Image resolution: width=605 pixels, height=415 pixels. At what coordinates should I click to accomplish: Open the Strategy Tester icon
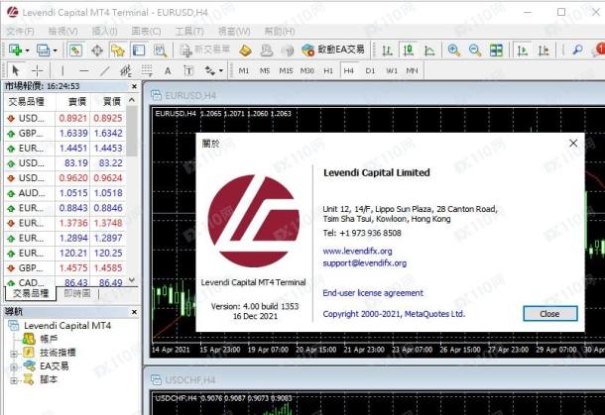160,51
